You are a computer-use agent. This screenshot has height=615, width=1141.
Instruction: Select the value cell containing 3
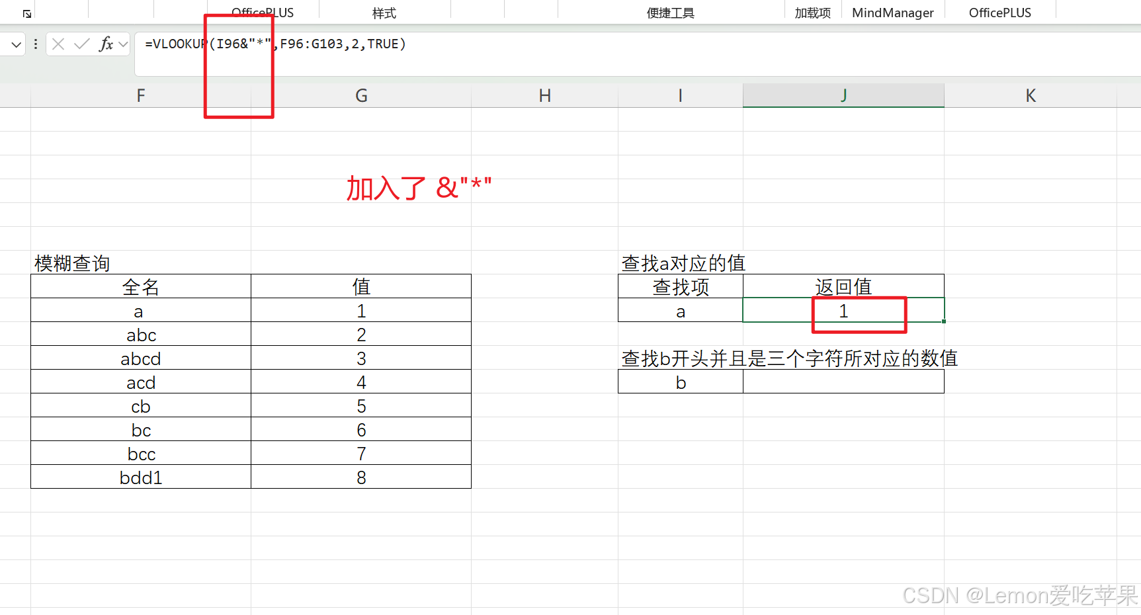tap(361, 358)
